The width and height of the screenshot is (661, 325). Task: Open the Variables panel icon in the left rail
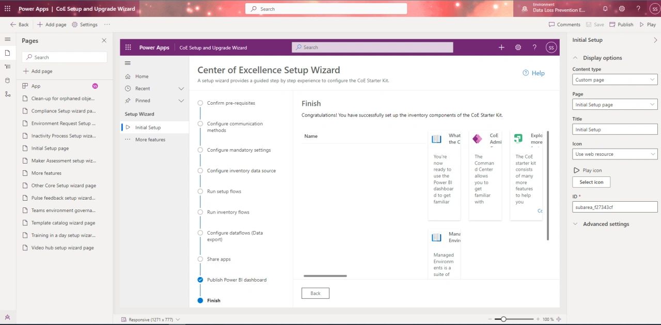click(x=7, y=94)
